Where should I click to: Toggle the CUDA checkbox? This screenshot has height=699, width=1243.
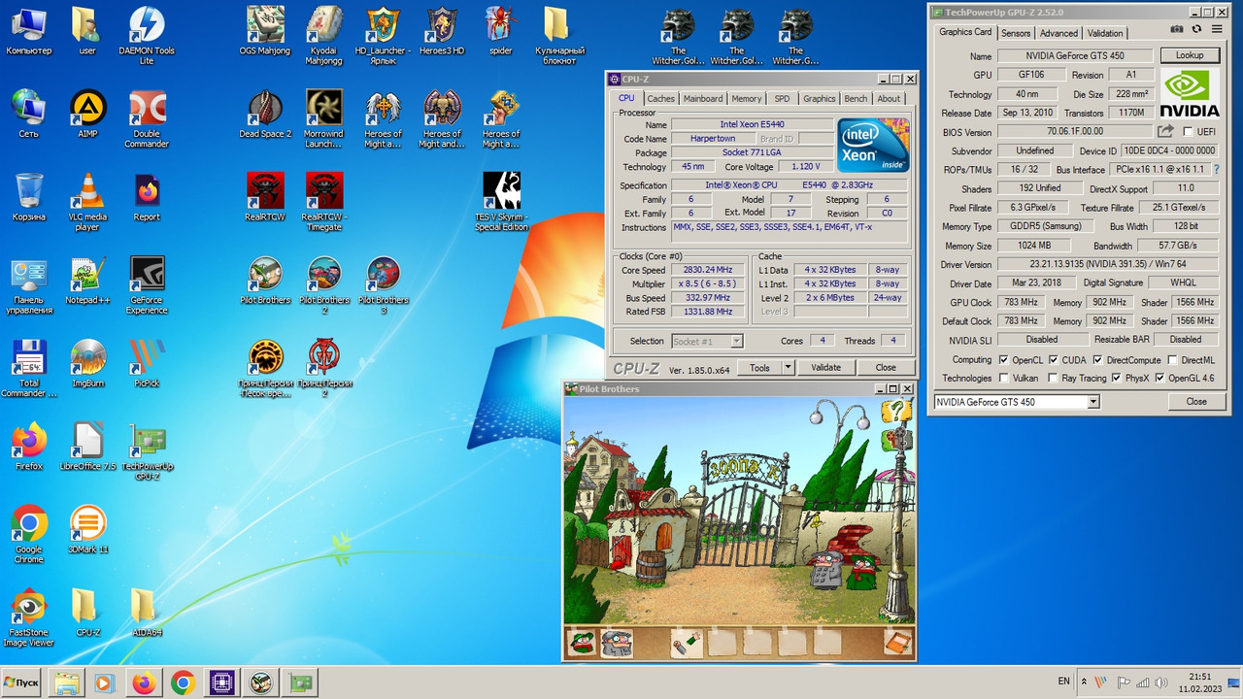[1053, 360]
